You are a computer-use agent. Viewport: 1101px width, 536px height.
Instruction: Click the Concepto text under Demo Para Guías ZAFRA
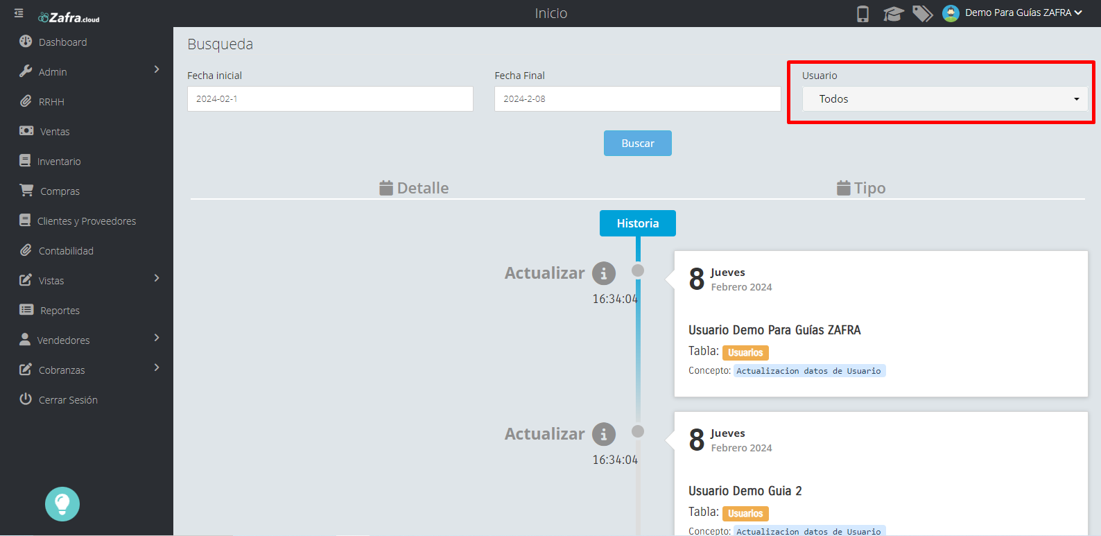(810, 371)
